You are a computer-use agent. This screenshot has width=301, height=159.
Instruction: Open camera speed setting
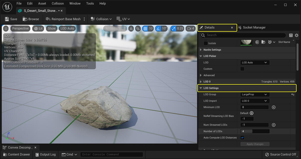(191, 29)
